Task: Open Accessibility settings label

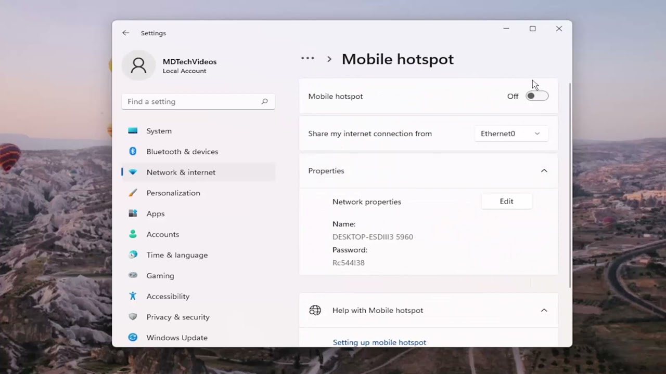Action: click(x=168, y=296)
